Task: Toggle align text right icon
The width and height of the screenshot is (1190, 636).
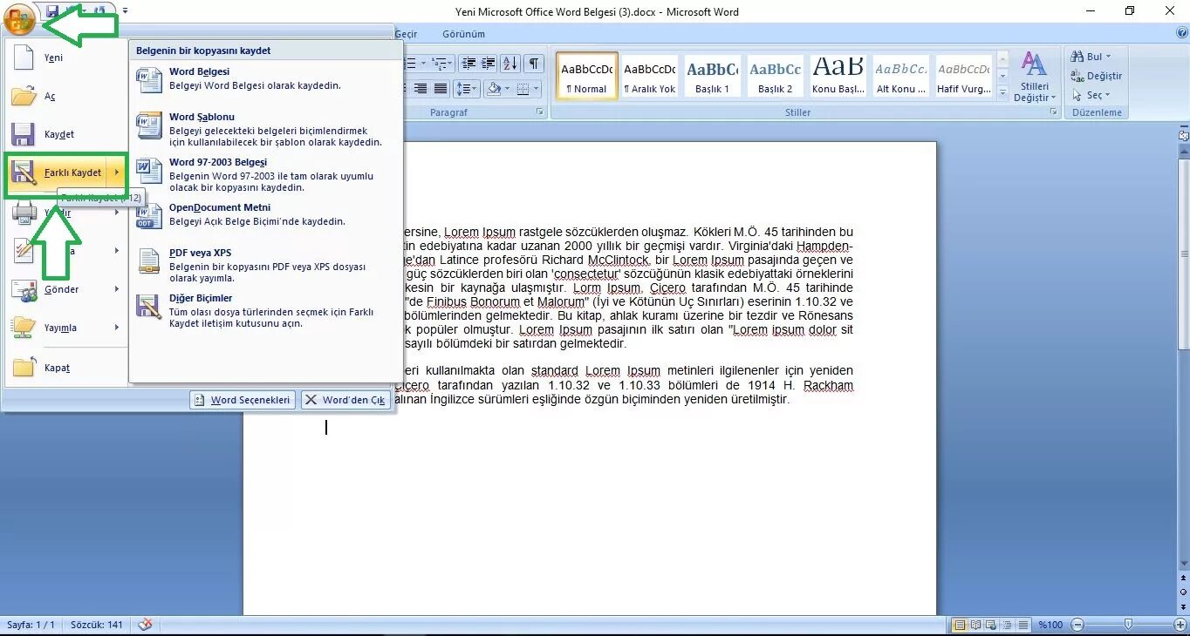Action: coord(421,88)
